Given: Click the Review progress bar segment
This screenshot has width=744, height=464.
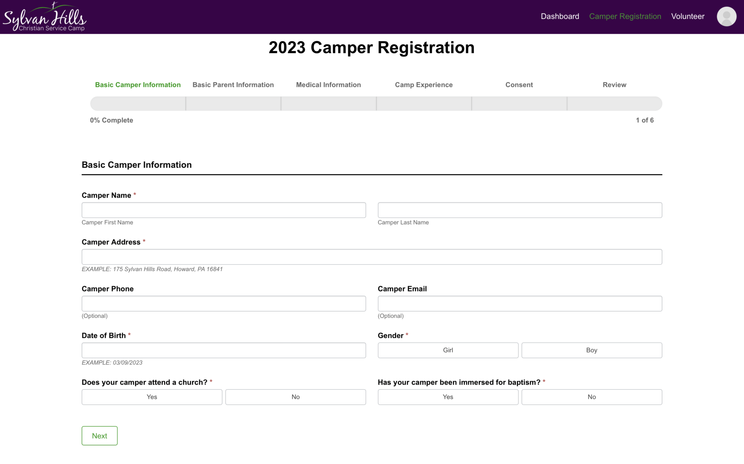Looking at the screenshot, I should click(614, 104).
